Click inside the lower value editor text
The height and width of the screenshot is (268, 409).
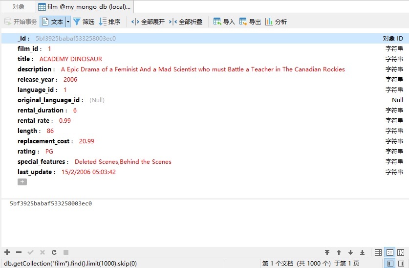tap(51, 203)
